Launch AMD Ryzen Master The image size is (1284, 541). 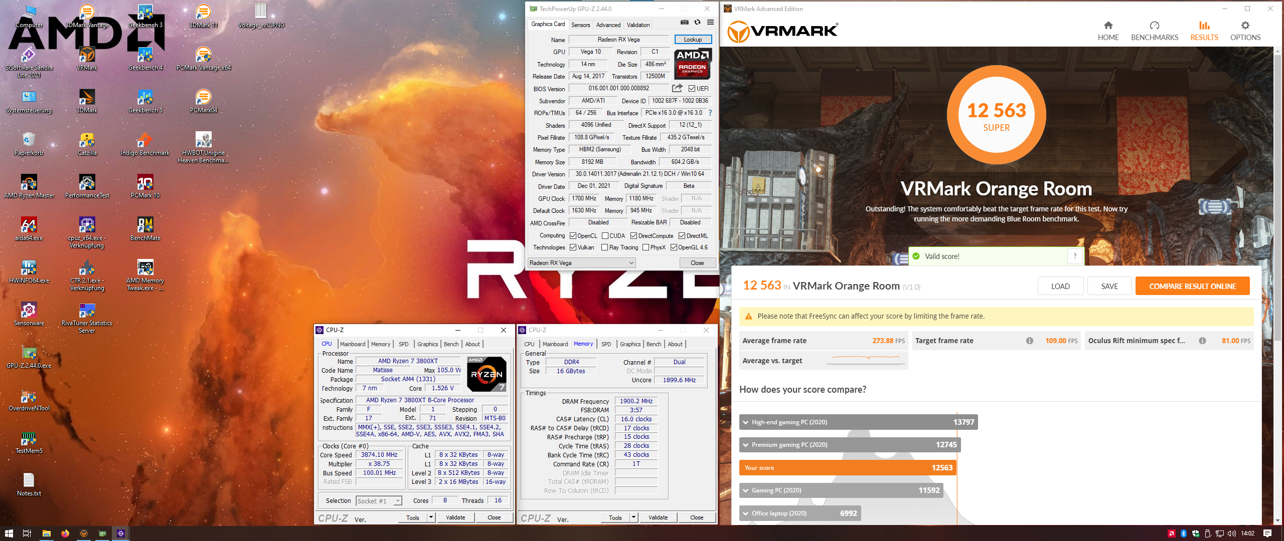click(29, 186)
